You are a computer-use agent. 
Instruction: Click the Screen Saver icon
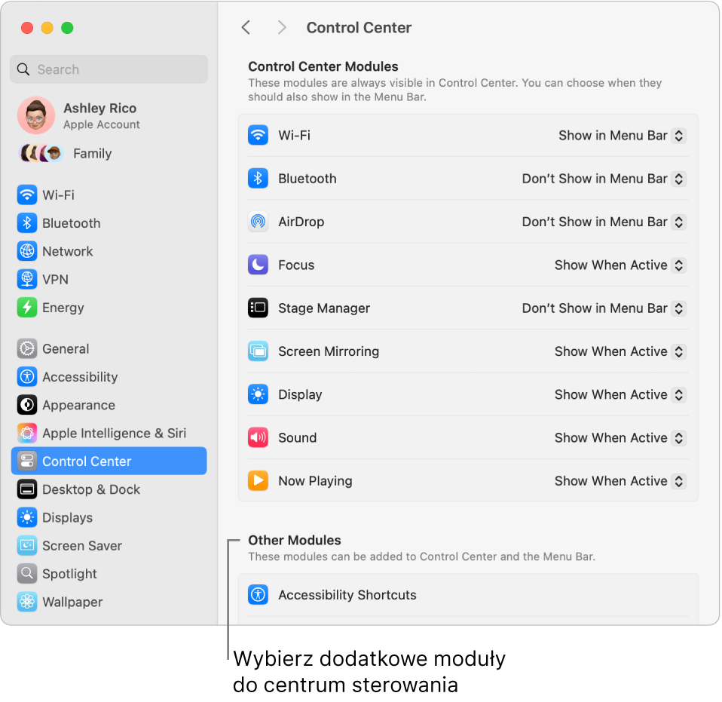pos(27,545)
